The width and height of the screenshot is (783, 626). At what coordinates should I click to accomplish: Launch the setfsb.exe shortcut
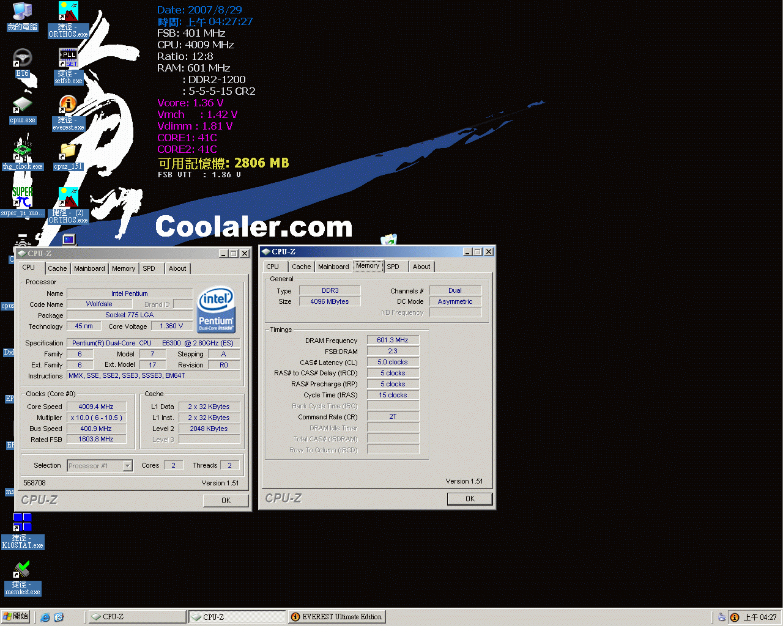pyautogui.click(x=69, y=66)
